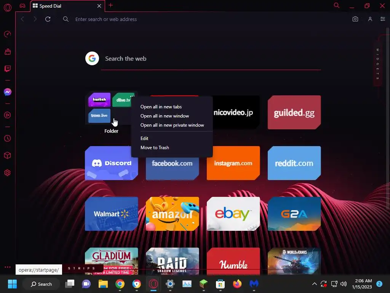Open the nicovideo.jp speed dial
The width and height of the screenshot is (390, 293).
coord(236,113)
